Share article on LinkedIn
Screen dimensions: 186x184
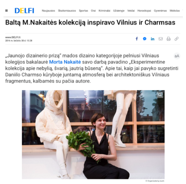click(x=153, y=39)
